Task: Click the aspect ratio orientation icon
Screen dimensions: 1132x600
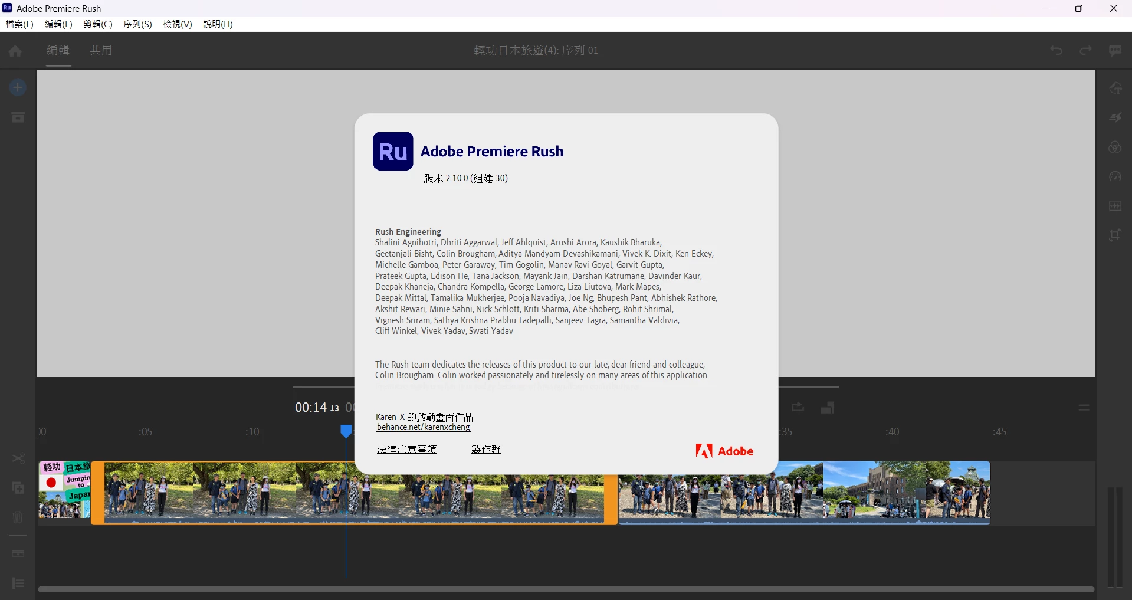Action: click(828, 407)
